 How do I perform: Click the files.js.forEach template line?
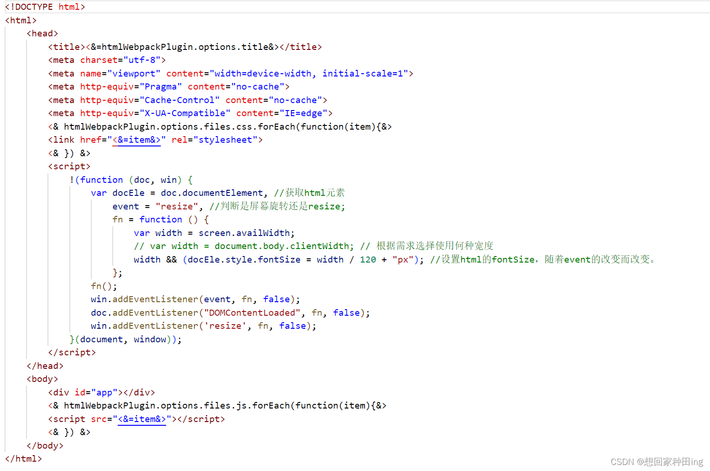(x=217, y=406)
